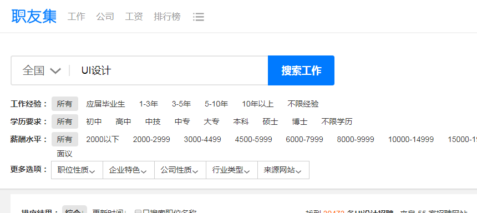Click the 搜索工作 button

click(x=301, y=70)
